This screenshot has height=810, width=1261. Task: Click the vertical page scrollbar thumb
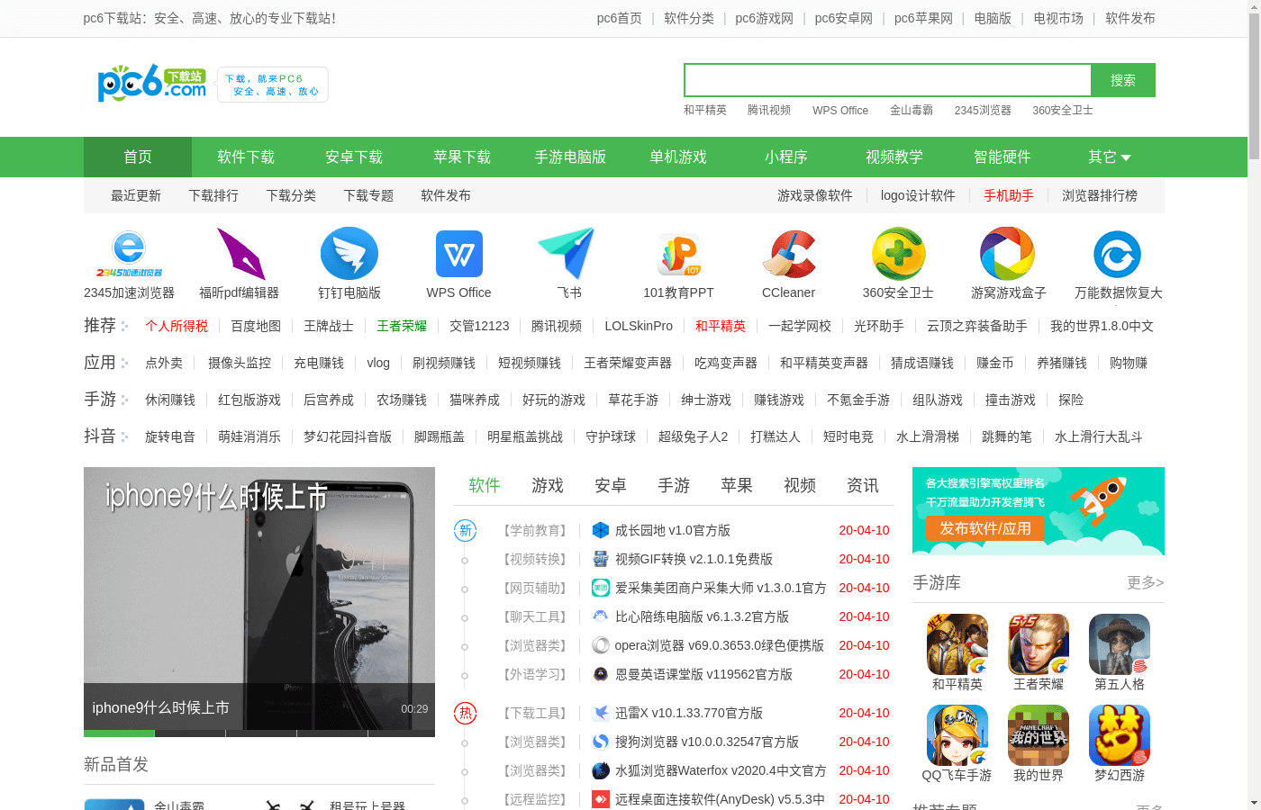(x=1254, y=87)
